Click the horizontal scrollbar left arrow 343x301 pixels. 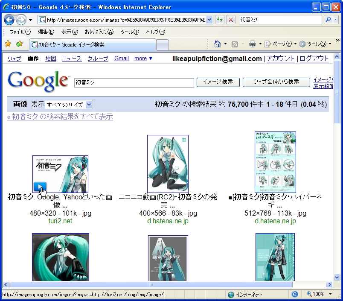tap(6, 285)
